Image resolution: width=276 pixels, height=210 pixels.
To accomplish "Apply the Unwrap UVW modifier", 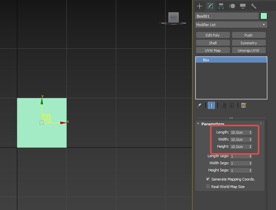I will click(249, 50).
